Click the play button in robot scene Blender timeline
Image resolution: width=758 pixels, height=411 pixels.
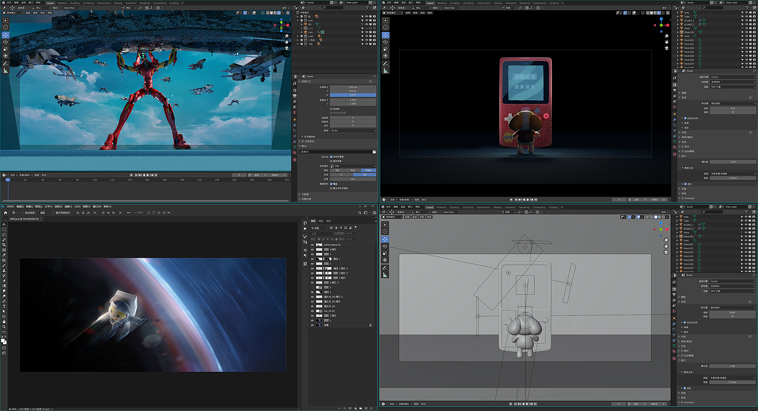[148, 175]
